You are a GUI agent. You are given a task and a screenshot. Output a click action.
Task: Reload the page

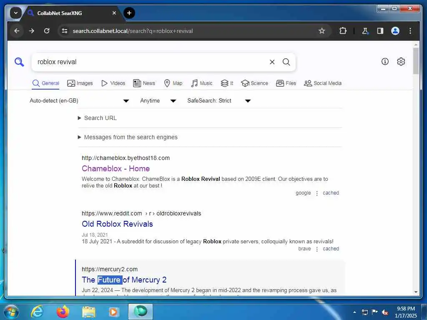47,31
